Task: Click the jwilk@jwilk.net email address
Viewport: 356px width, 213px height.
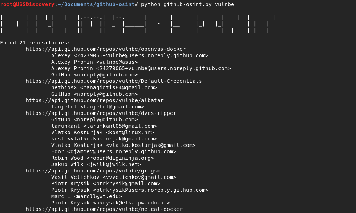Action: (114, 164)
